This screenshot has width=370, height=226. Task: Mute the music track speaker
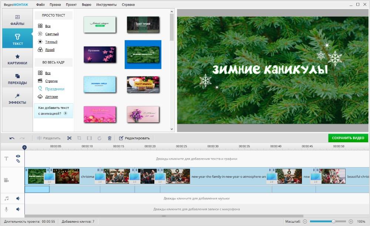tap(18, 199)
